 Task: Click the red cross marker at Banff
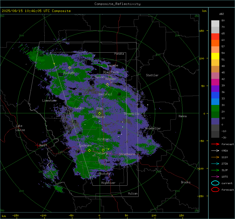click(37, 145)
